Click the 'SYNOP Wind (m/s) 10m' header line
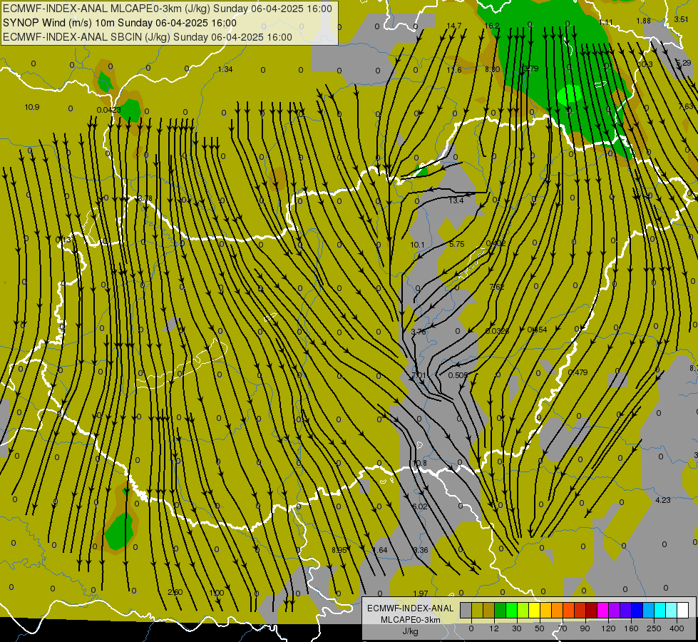 click(120, 23)
